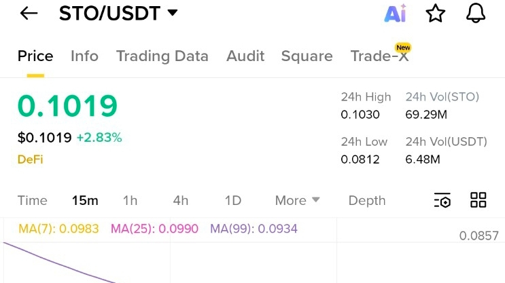505x283 pixels.
Task: Open the chart layout grid icon
Action: click(478, 200)
